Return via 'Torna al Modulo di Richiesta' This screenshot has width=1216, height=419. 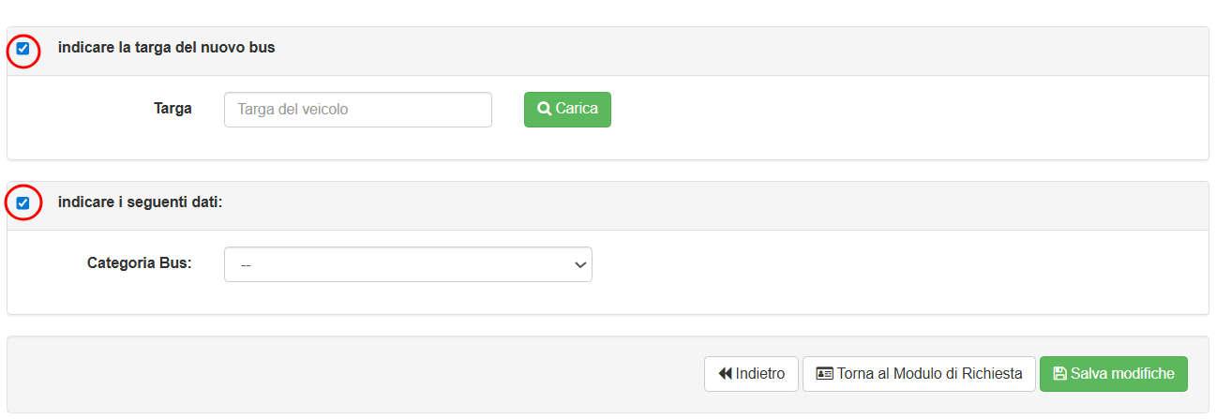[x=919, y=374]
